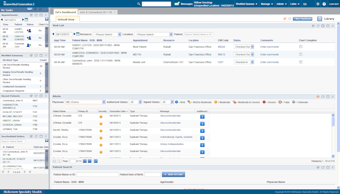Go to previous day in Visit List
Viewport: 340px width, 194px height.
click(x=53, y=34)
